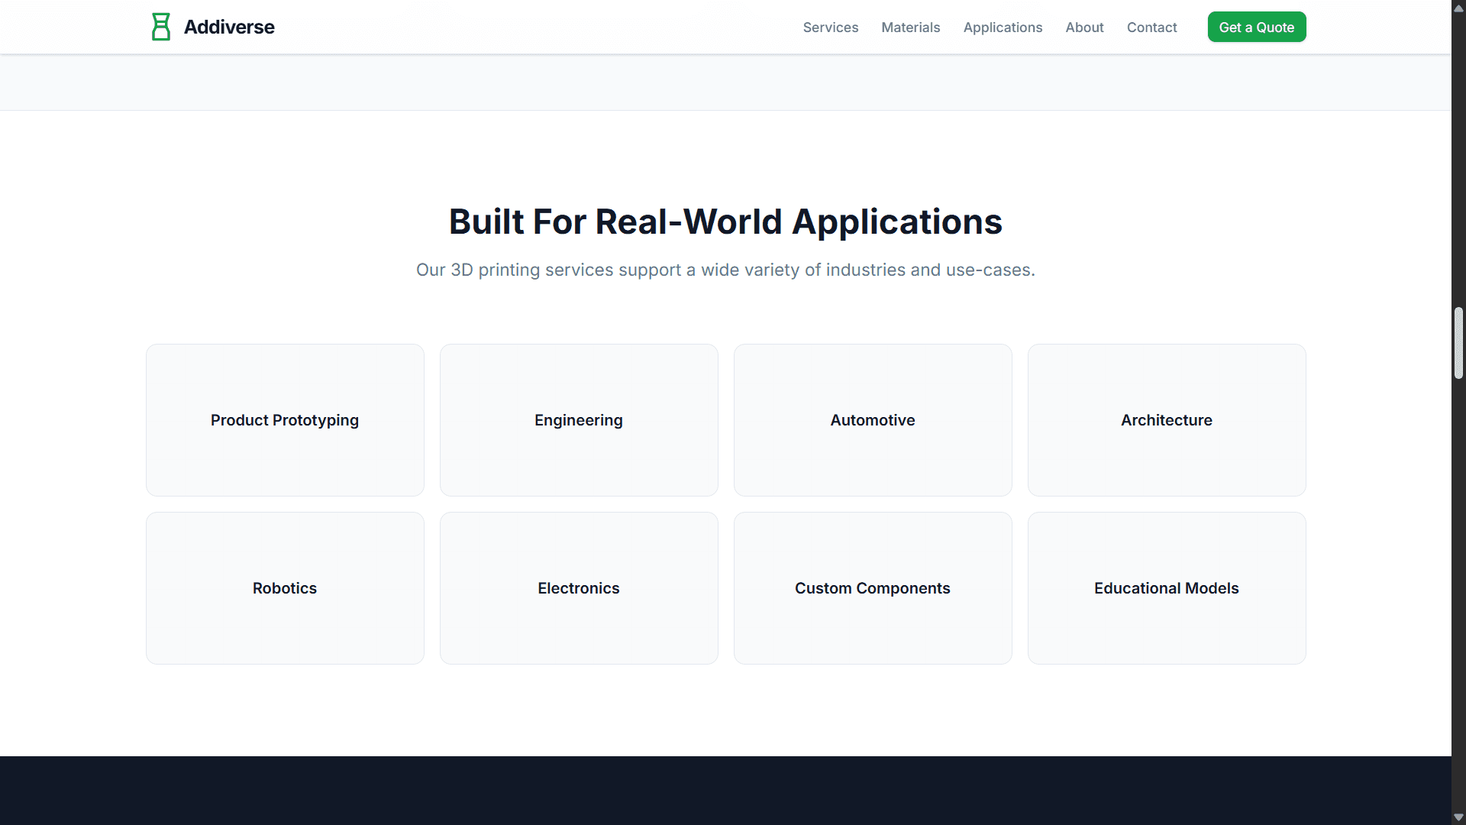Select the Educational Models card

(1167, 588)
